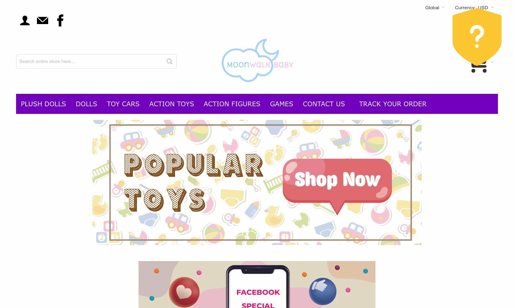The height and width of the screenshot is (308, 514).
Task: Open the Toy Cars menu
Action: [123, 104]
